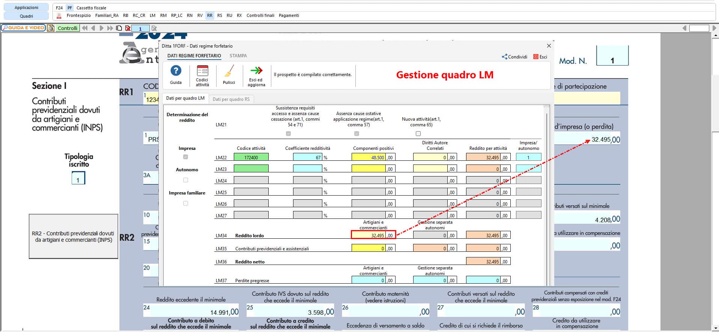The height and width of the screenshot is (332, 719).
Task: Select the F24 menu item
Action: tap(59, 7)
